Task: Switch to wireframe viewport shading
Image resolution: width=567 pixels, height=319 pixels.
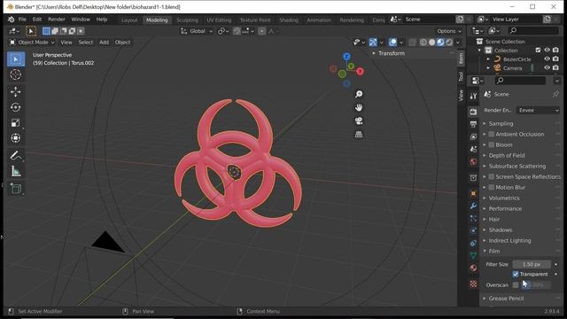Action: click(423, 43)
